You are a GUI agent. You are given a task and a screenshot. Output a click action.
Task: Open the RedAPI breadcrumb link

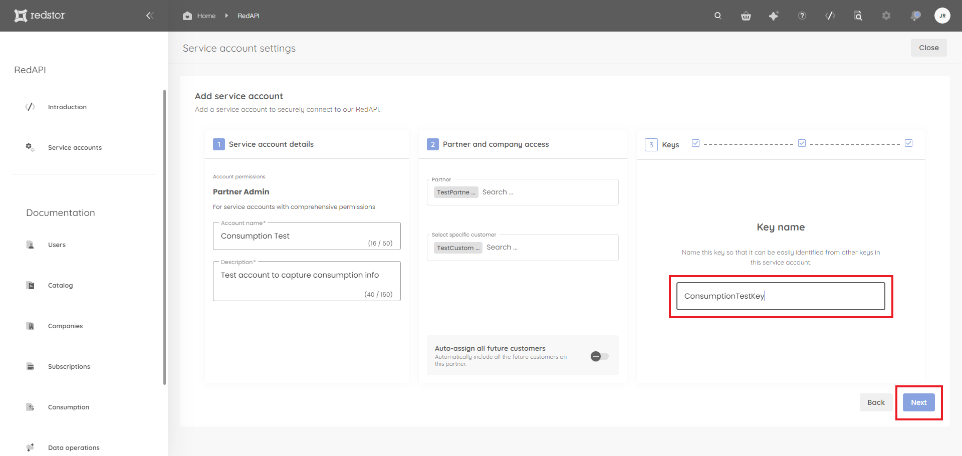[x=249, y=16]
